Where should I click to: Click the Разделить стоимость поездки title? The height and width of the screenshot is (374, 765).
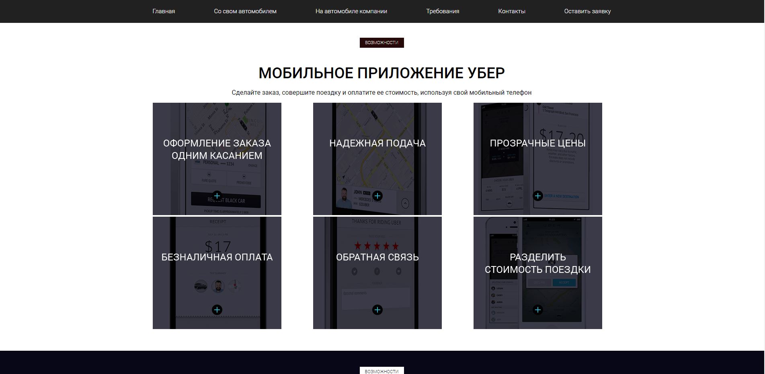coord(538,263)
